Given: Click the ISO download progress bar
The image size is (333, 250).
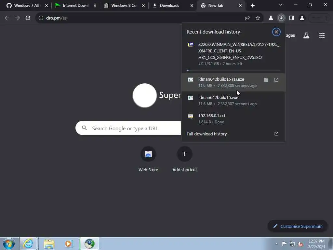Looking at the screenshot, I should coord(233,70).
